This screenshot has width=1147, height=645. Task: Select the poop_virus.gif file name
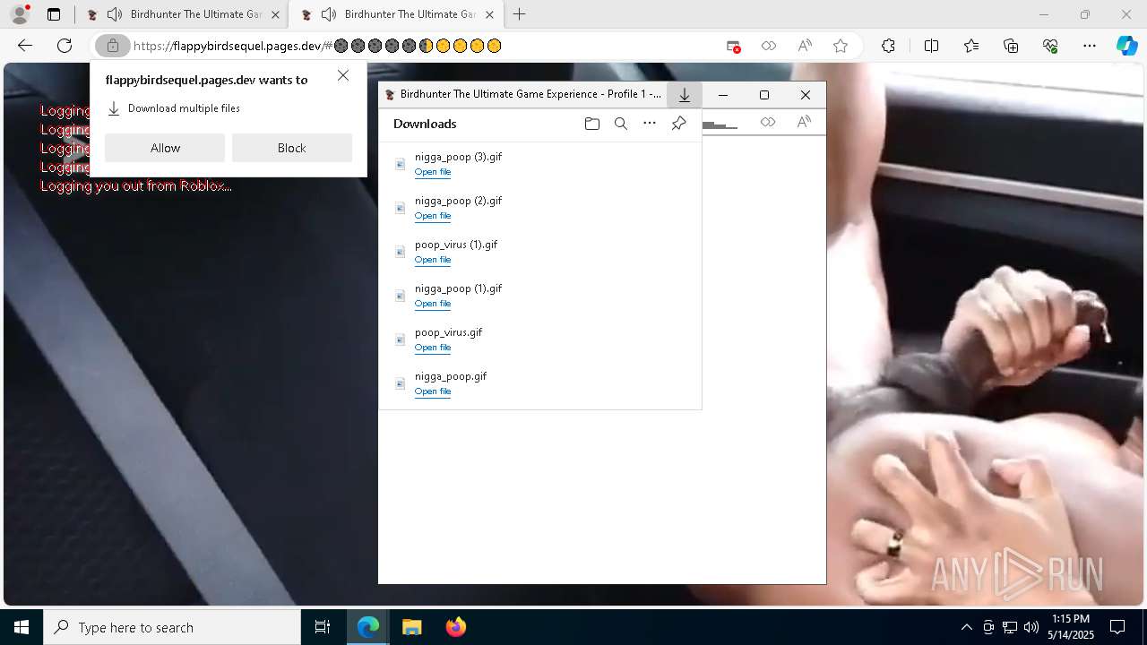click(448, 332)
